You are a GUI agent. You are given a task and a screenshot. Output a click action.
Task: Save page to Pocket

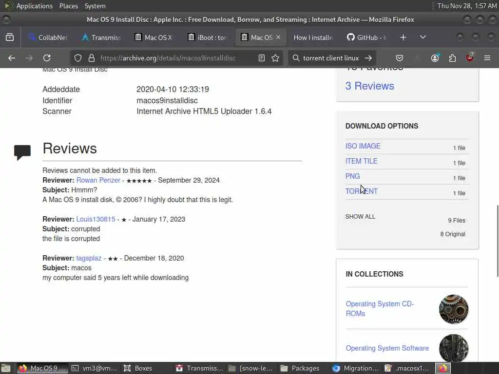pos(400,58)
